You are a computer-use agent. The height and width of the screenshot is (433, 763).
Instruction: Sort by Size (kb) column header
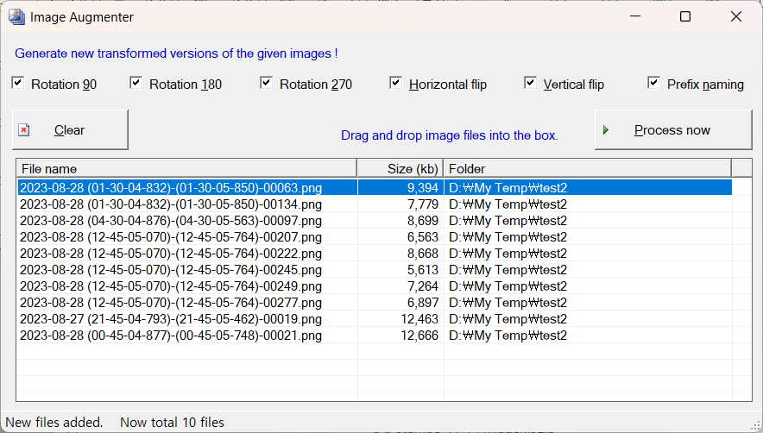tap(400, 168)
